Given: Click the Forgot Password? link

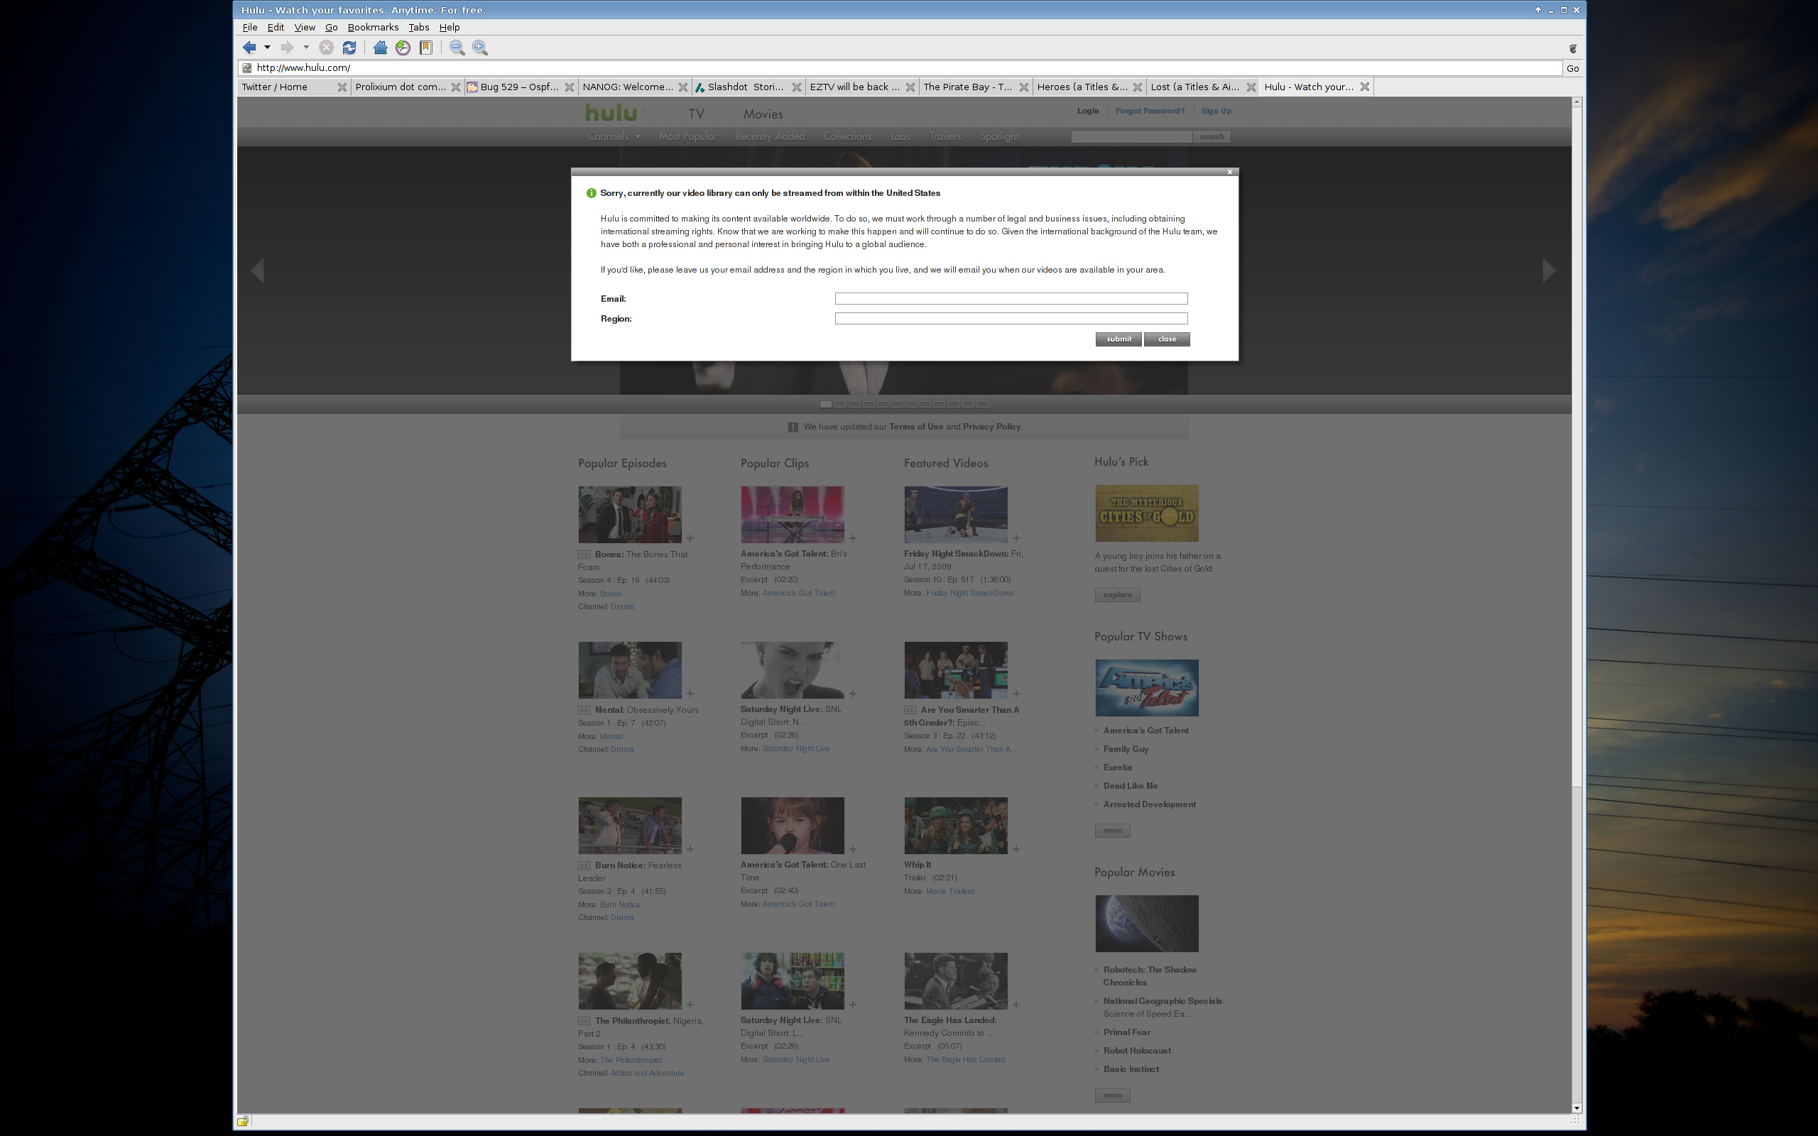Looking at the screenshot, I should (1150, 111).
